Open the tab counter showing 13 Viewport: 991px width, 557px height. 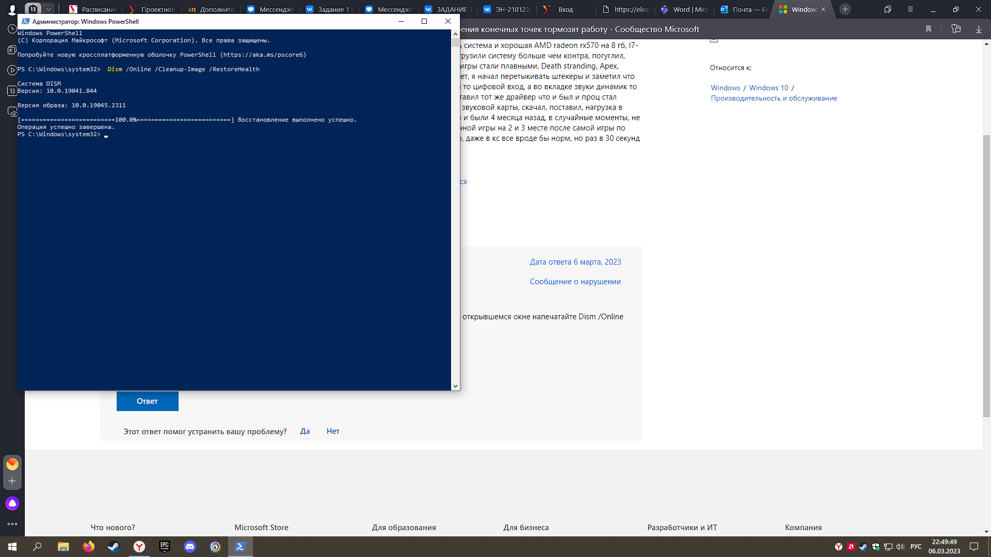[33, 9]
